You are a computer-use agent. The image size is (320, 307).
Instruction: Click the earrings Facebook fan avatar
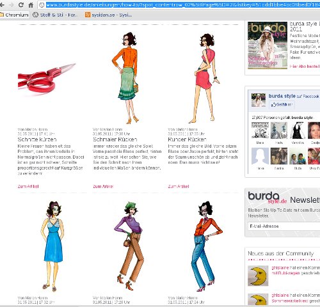[x=279, y=130]
